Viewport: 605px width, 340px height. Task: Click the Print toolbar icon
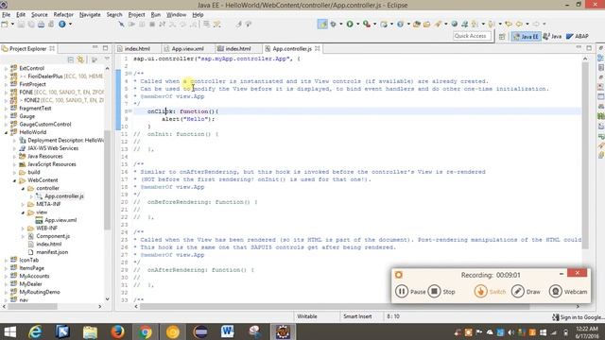point(41,25)
